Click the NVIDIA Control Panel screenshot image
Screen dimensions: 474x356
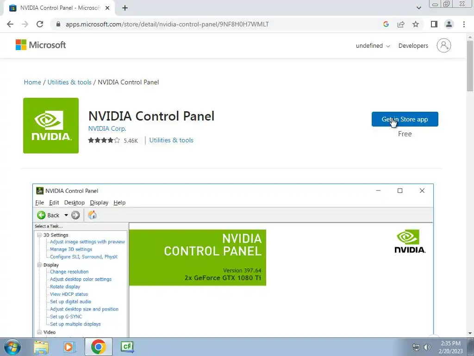tap(233, 261)
